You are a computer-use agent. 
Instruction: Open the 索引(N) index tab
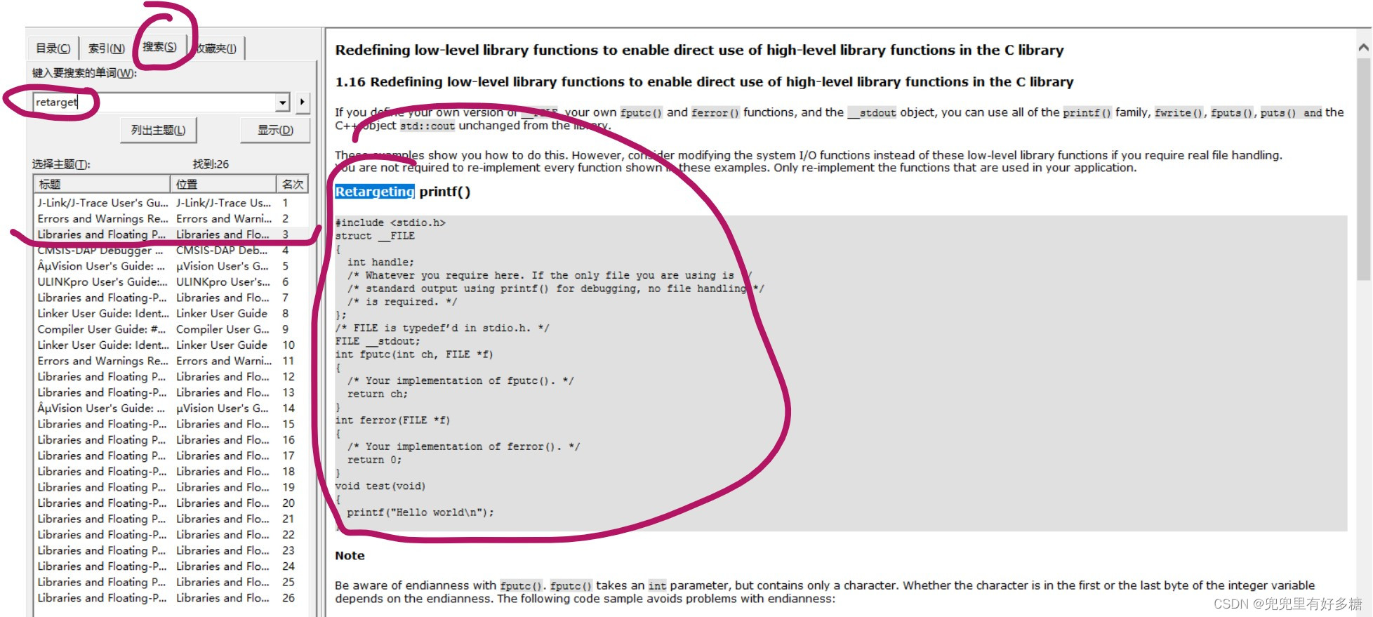point(107,48)
